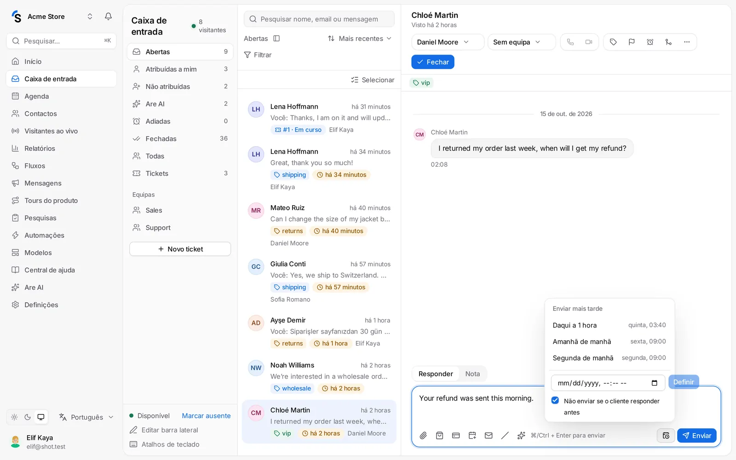Click the 'Novo ticket' button

180,249
